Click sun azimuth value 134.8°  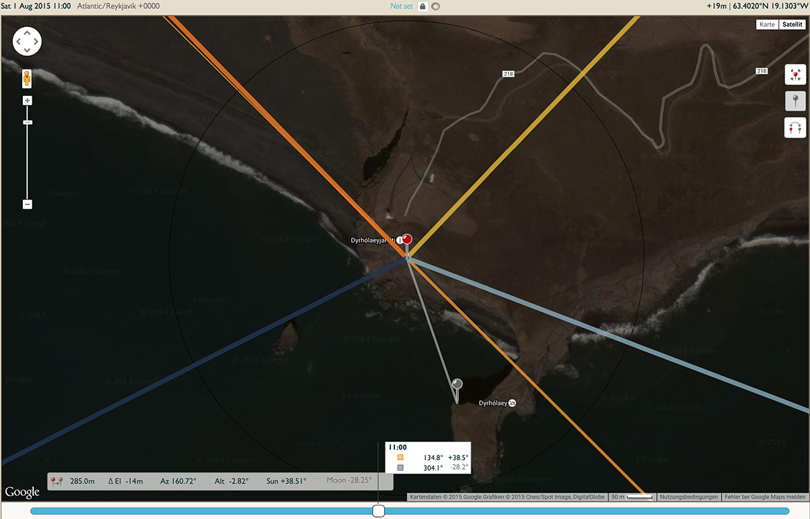[432, 457]
